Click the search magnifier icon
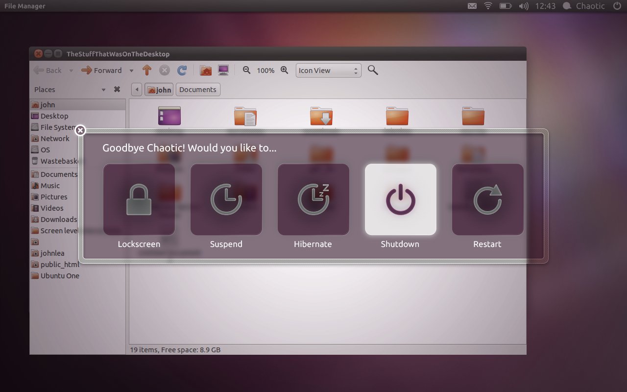The image size is (627, 392). click(373, 71)
